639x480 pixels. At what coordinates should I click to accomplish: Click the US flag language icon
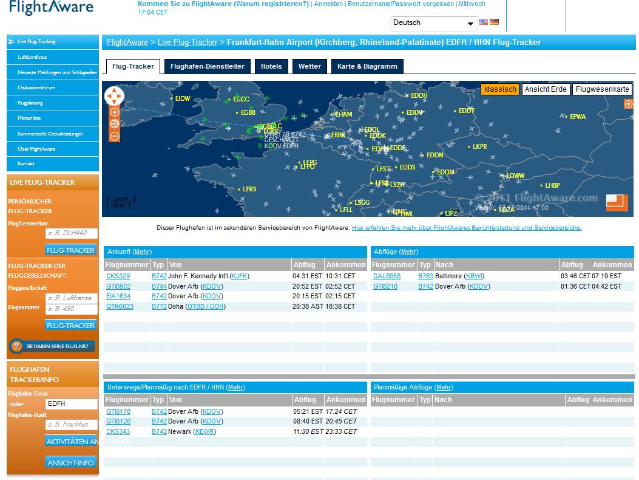(x=484, y=22)
